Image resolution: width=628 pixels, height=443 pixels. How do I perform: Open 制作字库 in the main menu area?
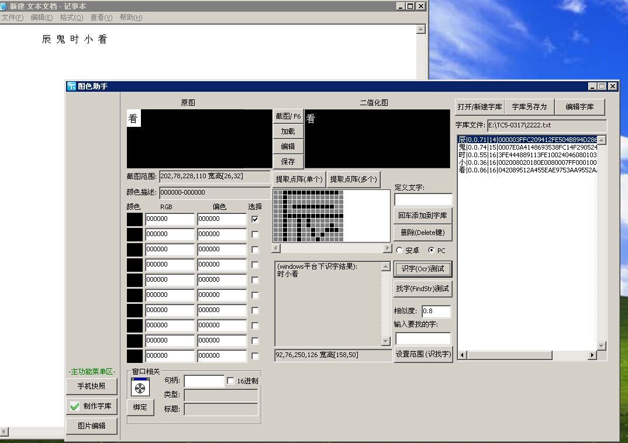click(x=92, y=406)
